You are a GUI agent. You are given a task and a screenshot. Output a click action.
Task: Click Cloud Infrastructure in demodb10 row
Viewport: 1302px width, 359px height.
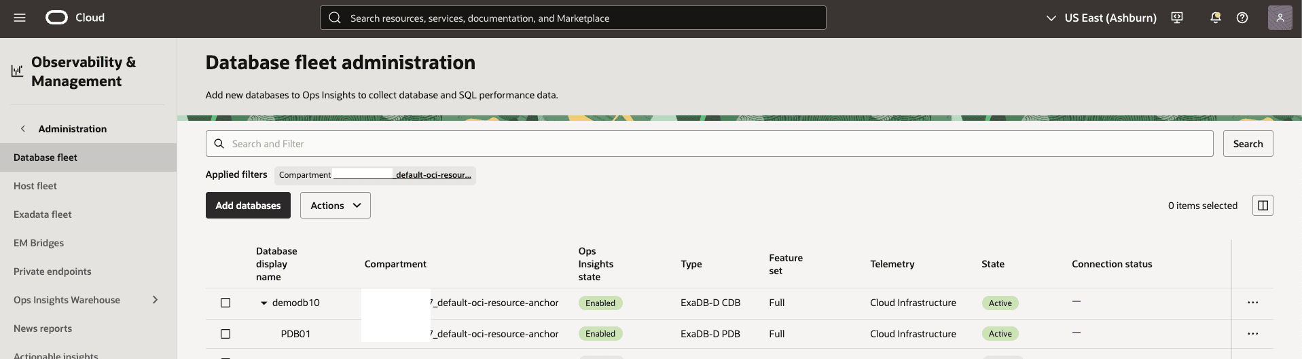pos(913,303)
